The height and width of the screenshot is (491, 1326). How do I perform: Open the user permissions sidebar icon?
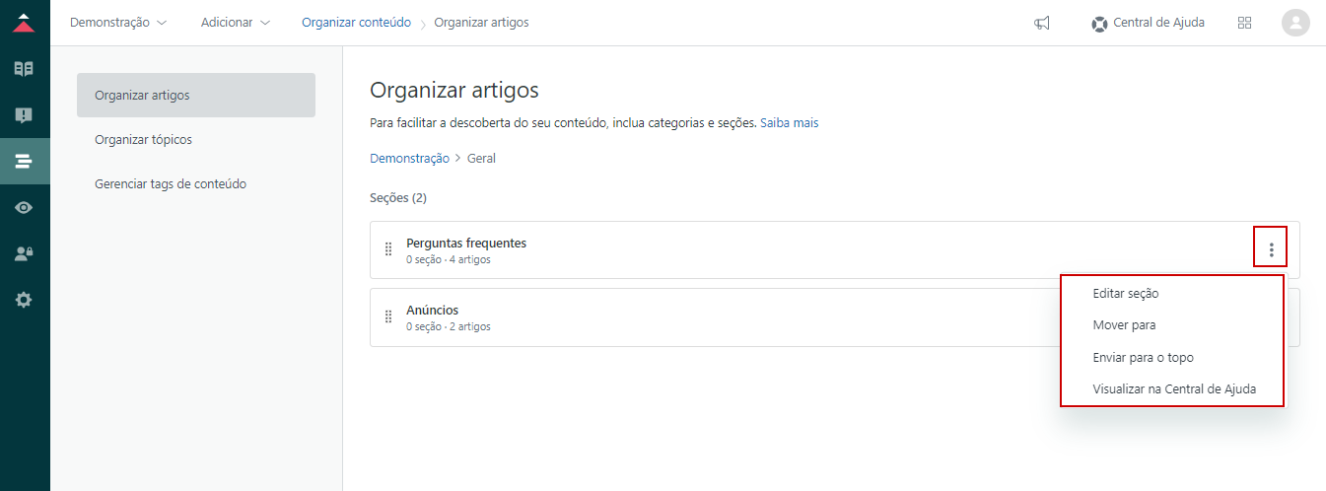(x=24, y=253)
